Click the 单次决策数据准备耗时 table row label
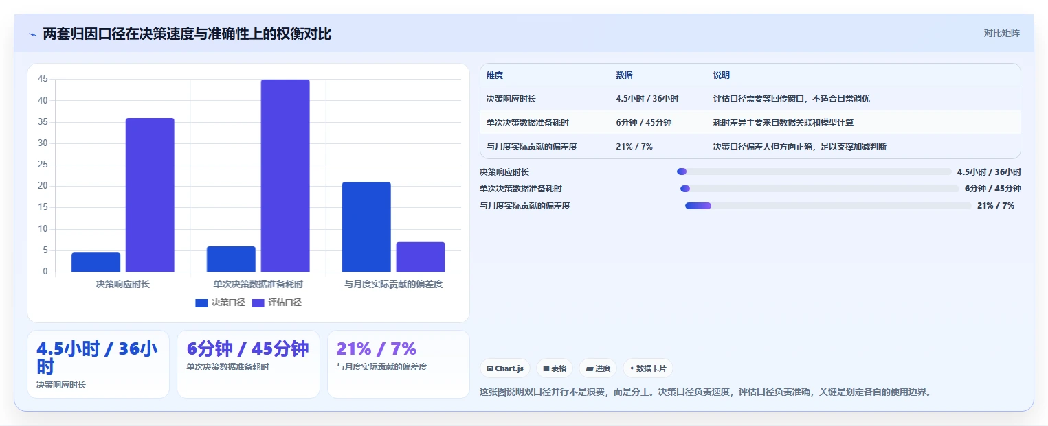Screen dimensions: 1048x426 [528, 123]
